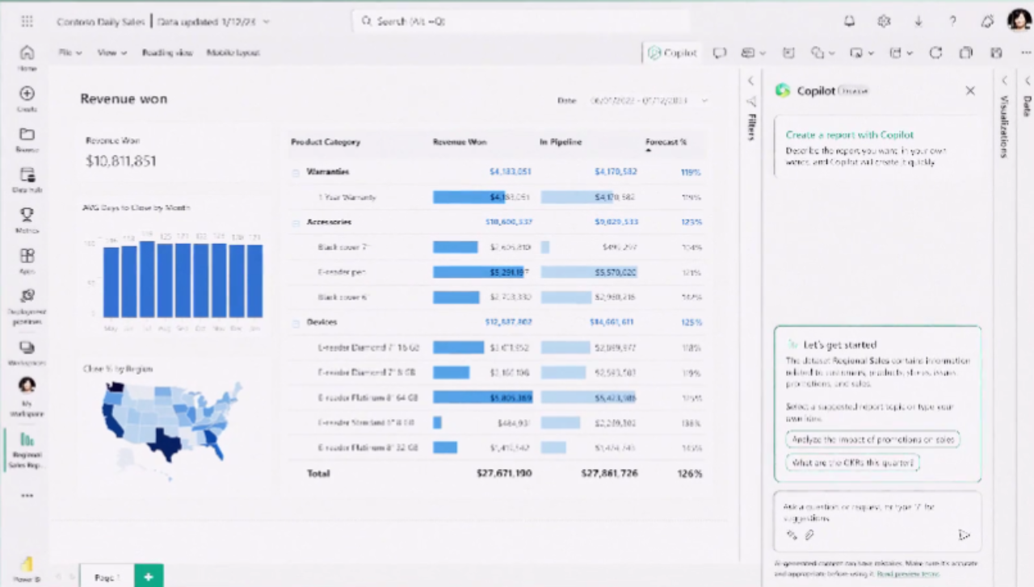Image resolution: width=1034 pixels, height=587 pixels.
Task: Click 'Analyze the impact of promotions on sales' suggestion
Action: (x=872, y=439)
